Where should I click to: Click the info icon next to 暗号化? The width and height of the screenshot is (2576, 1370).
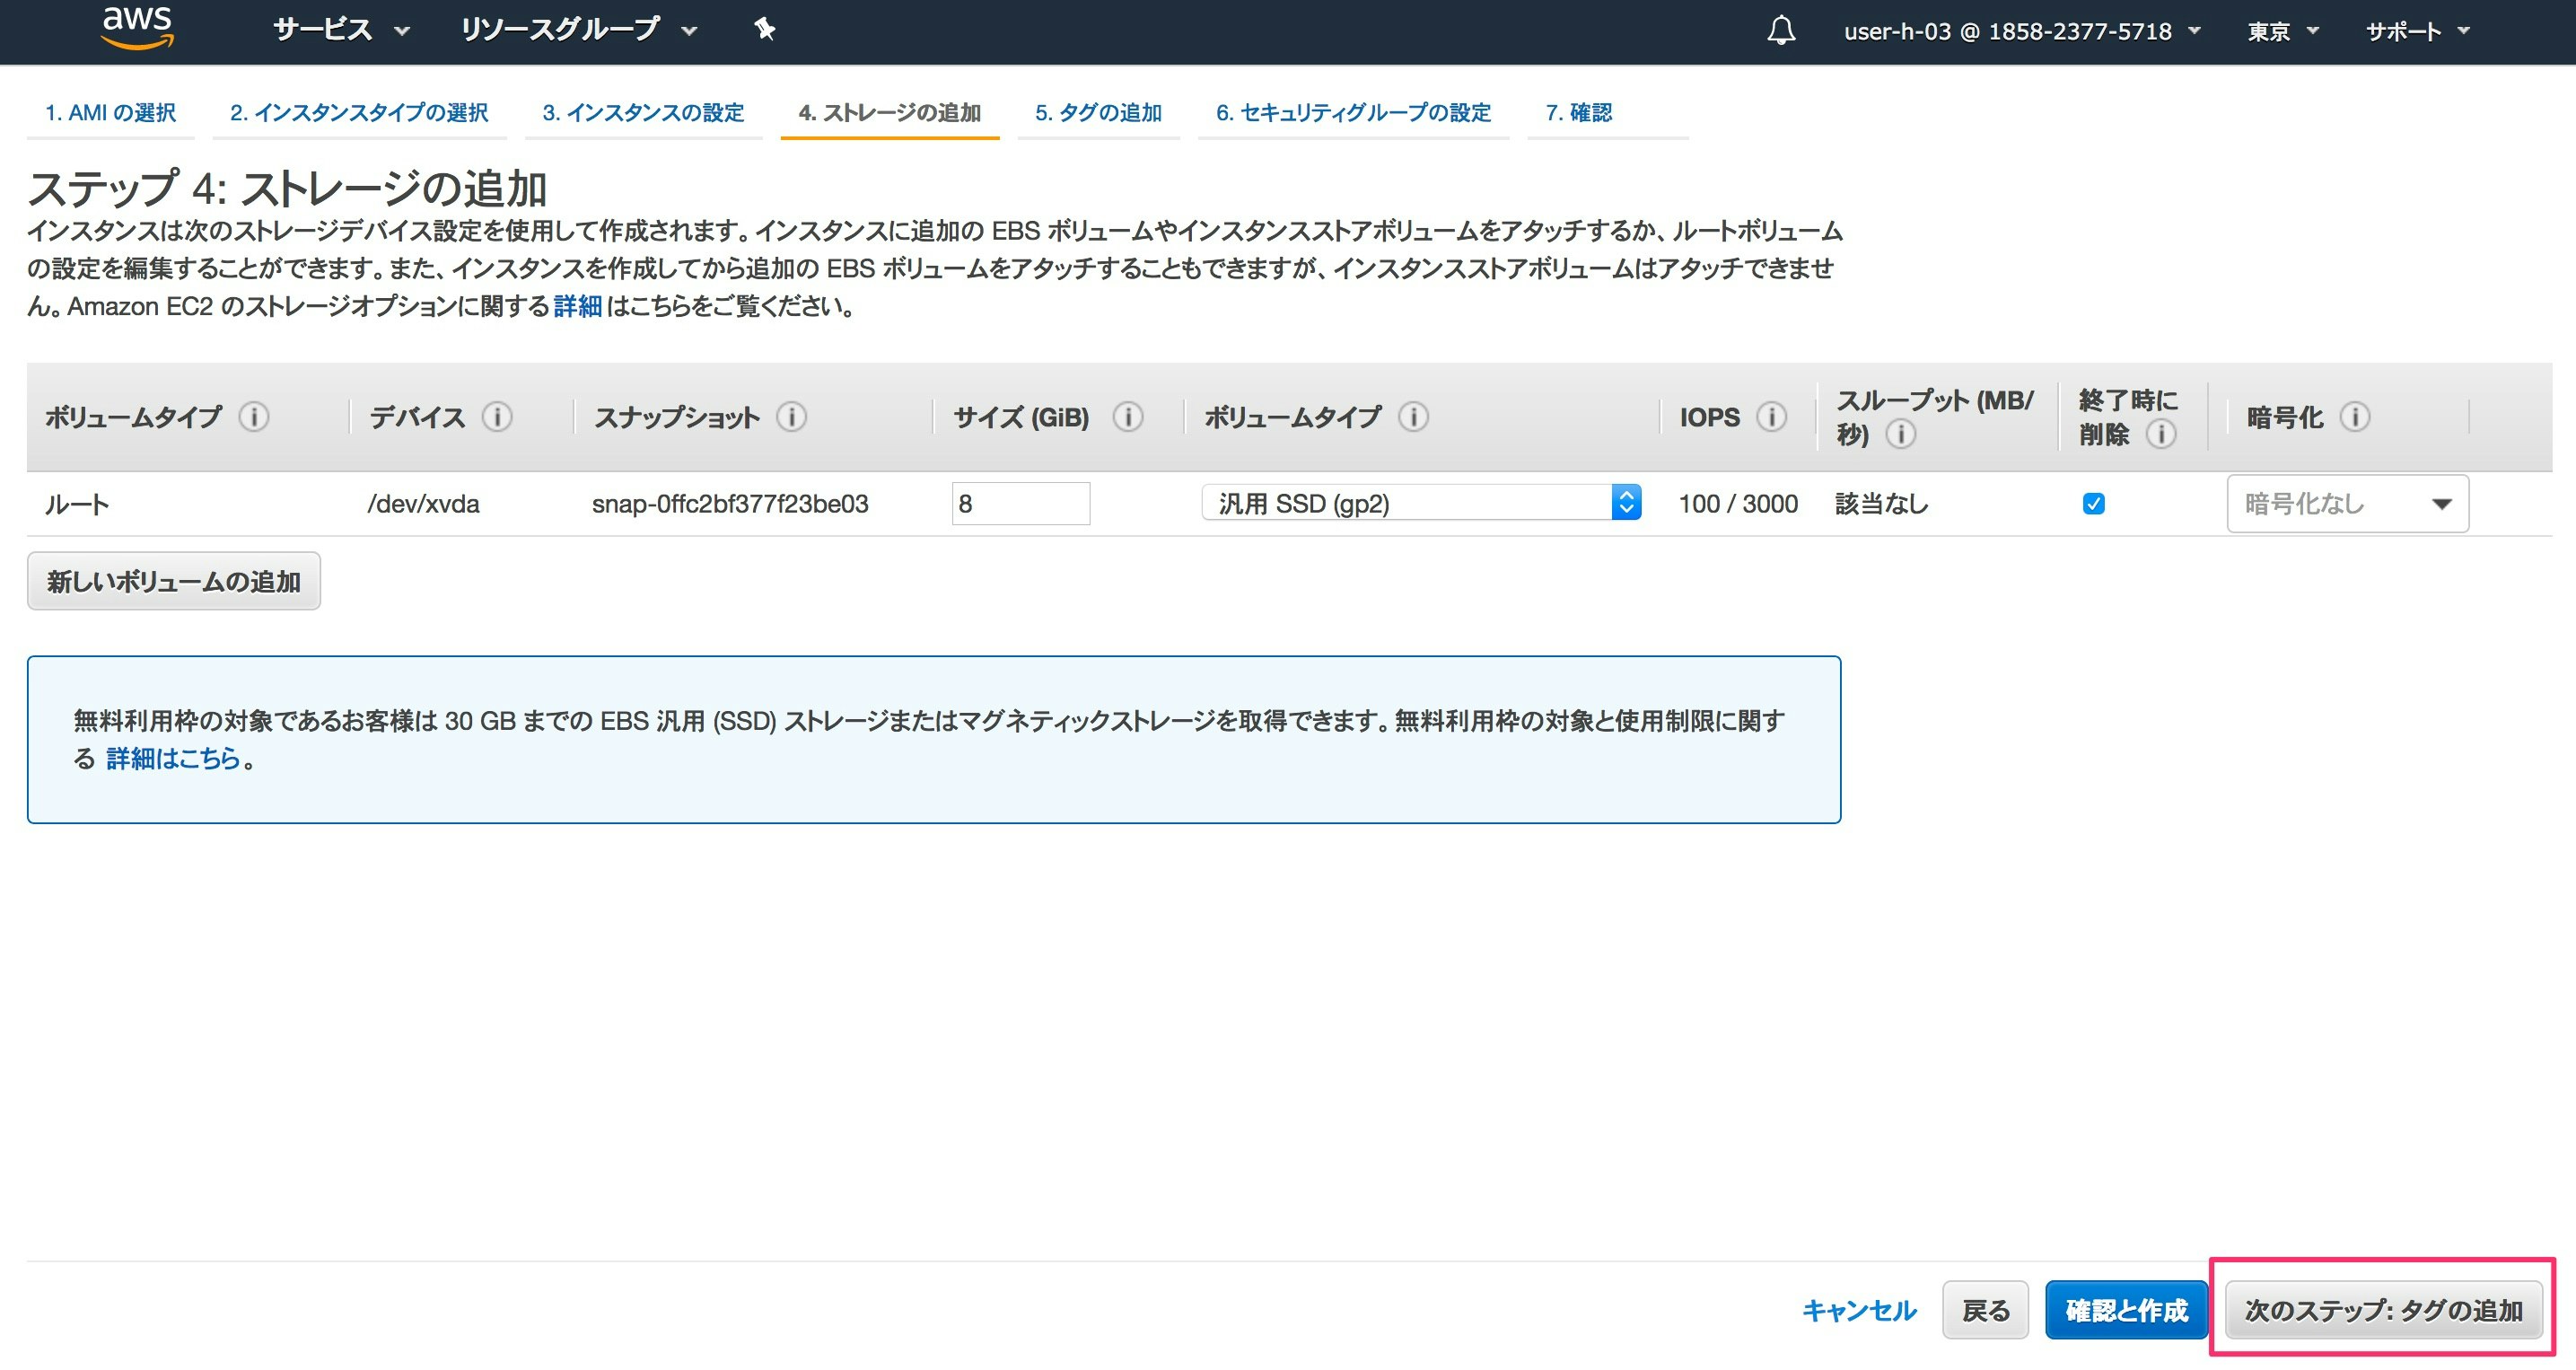pos(2356,417)
